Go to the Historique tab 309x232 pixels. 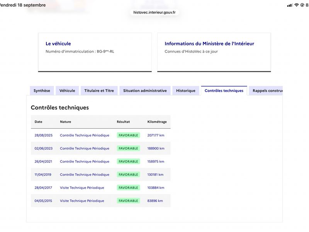coord(186,91)
